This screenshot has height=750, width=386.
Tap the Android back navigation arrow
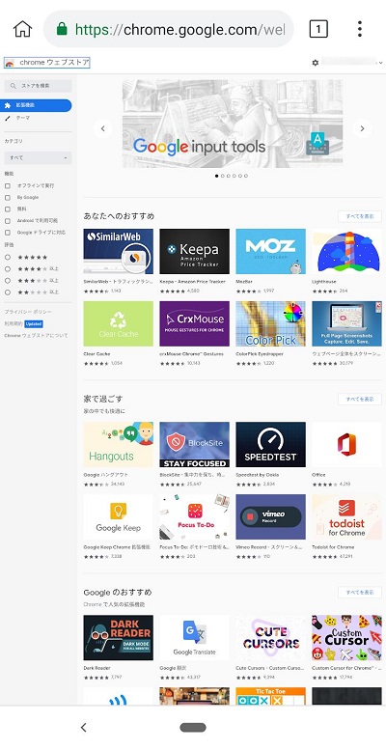pos(84,728)
